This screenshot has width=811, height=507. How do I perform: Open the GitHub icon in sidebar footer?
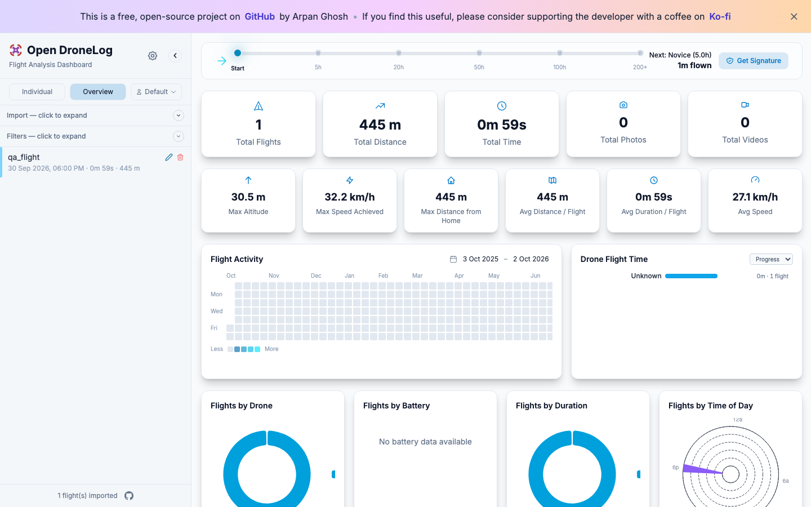(129, 496)
